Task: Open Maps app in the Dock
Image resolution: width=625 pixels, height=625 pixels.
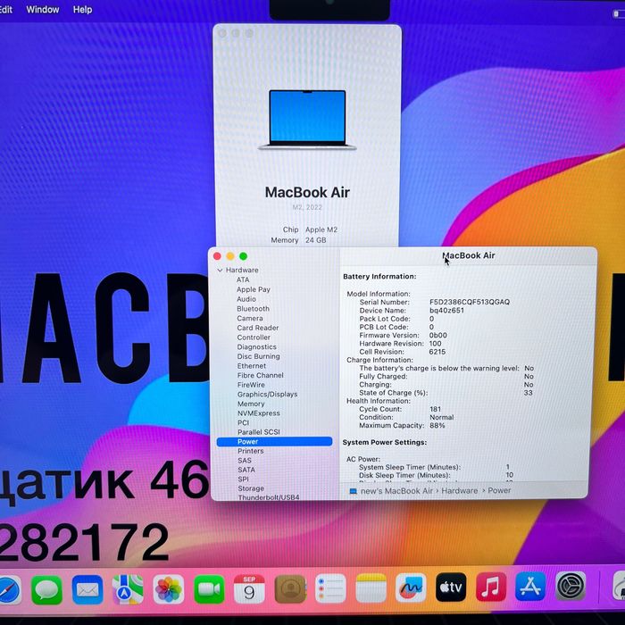Action: (x=128, y=589)
